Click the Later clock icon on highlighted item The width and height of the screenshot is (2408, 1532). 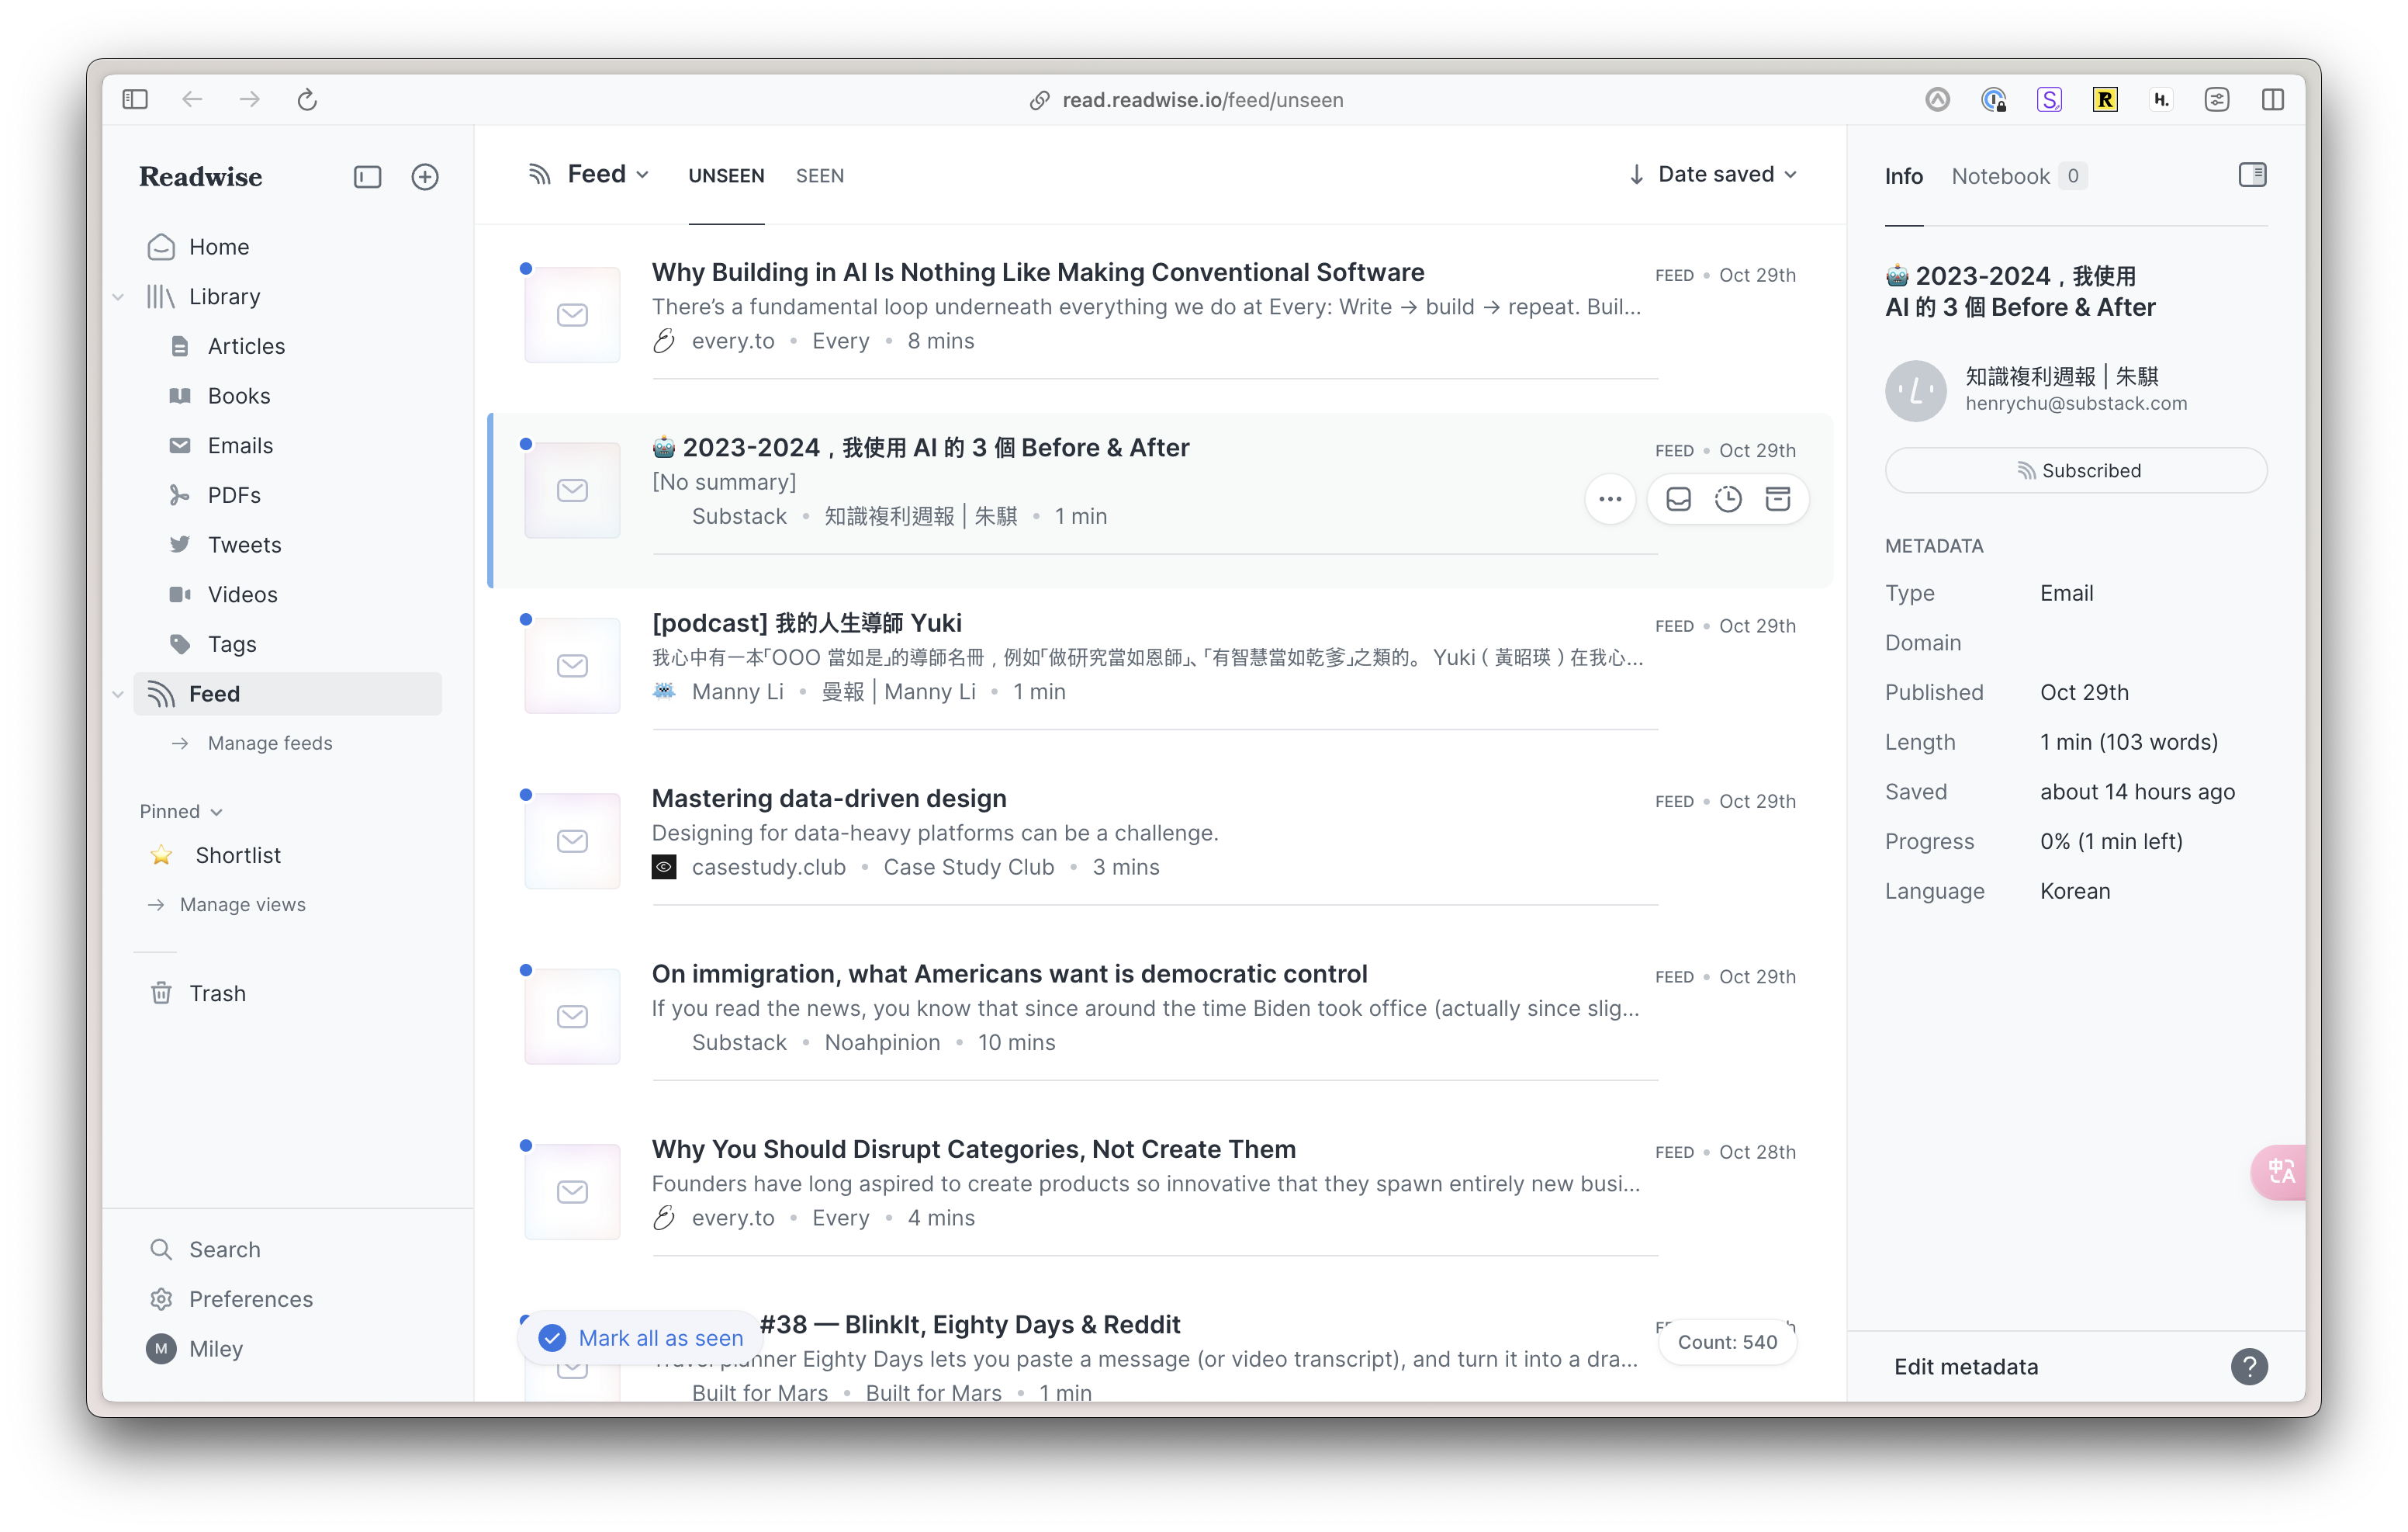pos(1727,499)
